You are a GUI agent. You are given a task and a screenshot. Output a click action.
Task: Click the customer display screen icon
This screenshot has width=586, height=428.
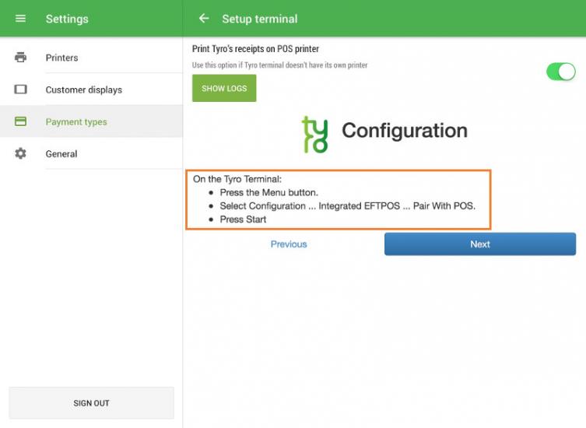coord(21,89)
